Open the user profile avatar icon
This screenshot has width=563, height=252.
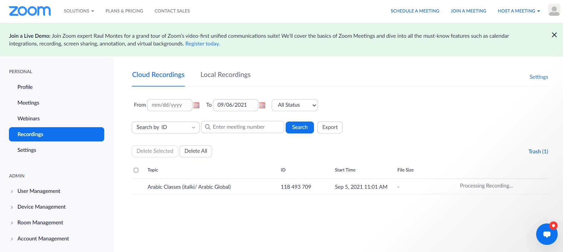click(x=554, y=10)
